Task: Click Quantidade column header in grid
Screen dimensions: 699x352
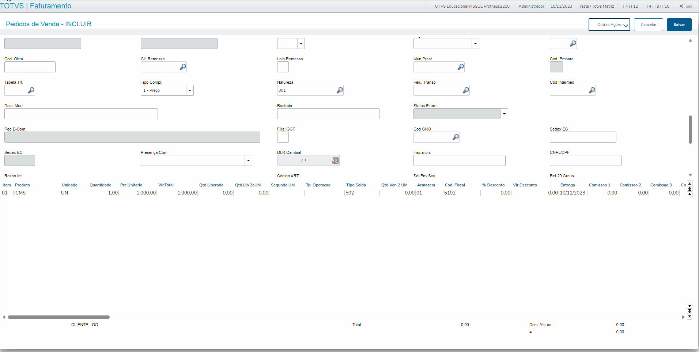Action: point(100,185)
